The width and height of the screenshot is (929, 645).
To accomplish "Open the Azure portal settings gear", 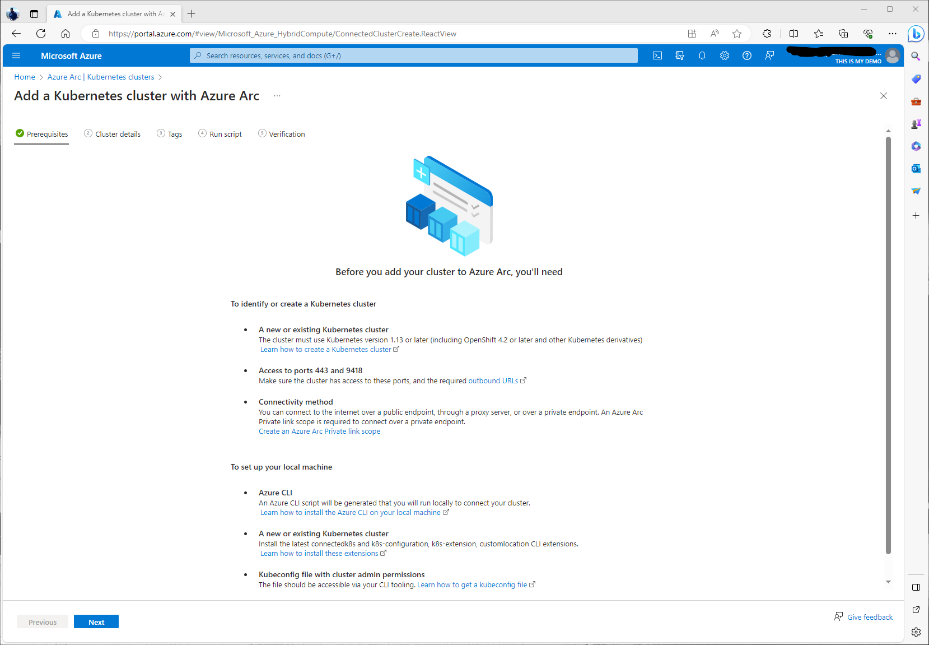I will click(x=725, y=55).
